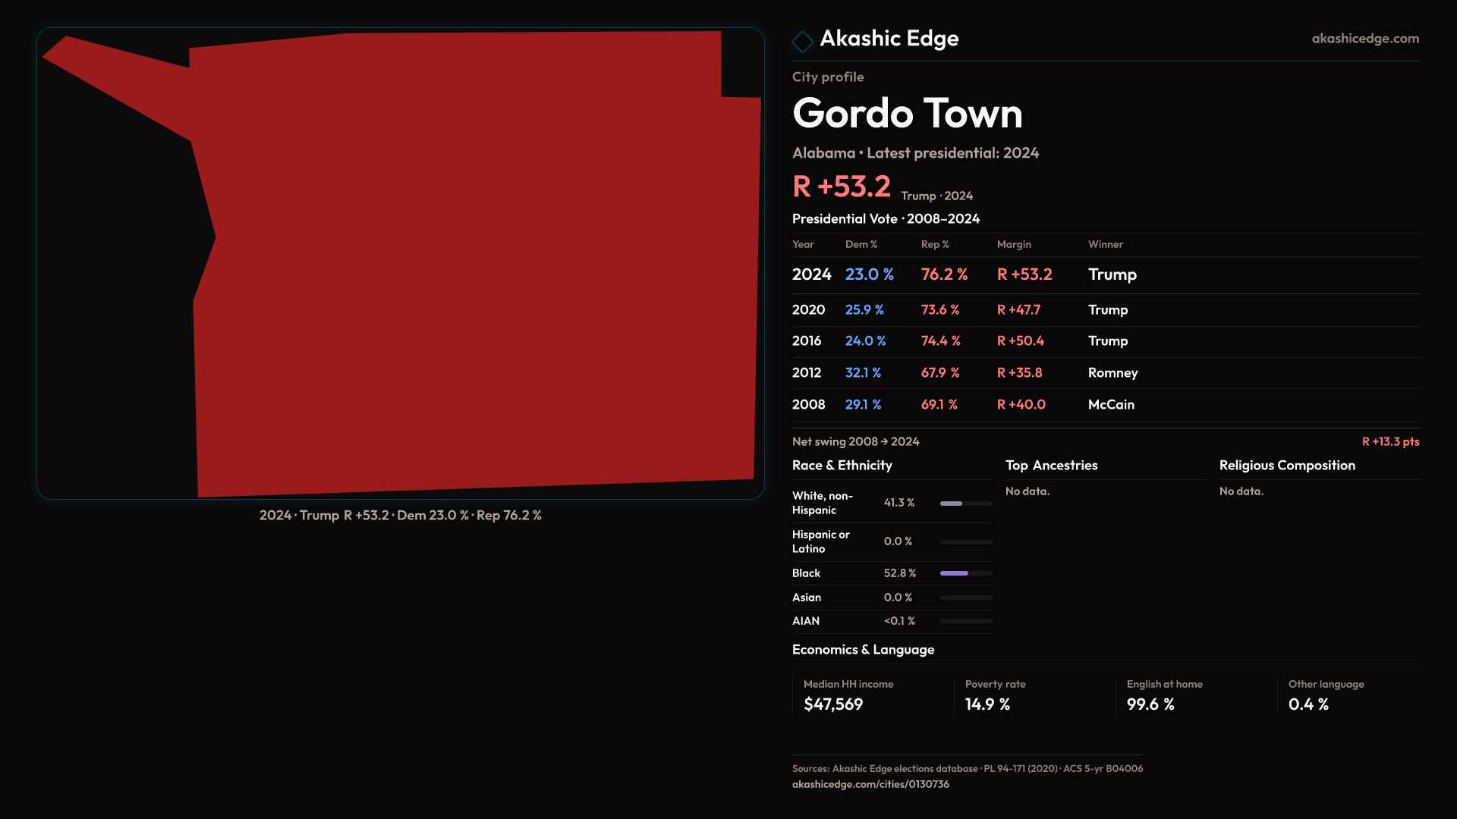Open the akashicedge.com link in header
The image size is (1457, 819).
pyautogui.click(x=1364, y=39)
